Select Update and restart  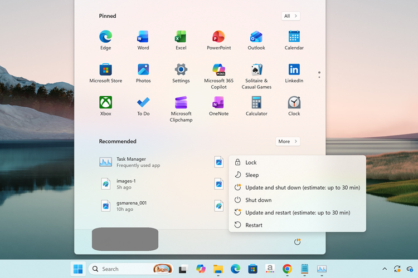click(297, 212)
